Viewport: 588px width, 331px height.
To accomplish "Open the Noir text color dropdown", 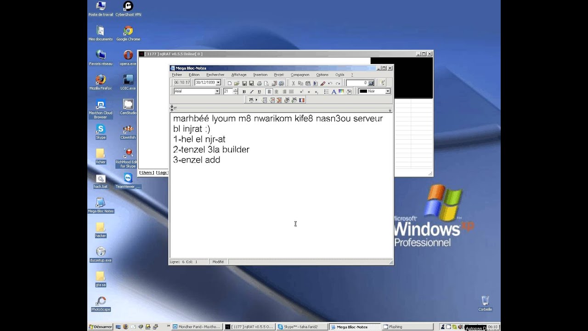I will 388,91.
